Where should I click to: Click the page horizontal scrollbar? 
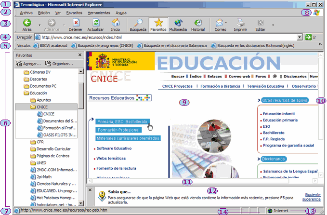(191, 181)
